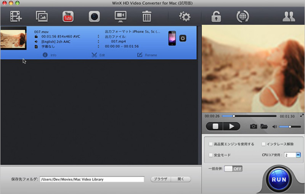Toggle the インタレース解除 checkbox
Viewport: 305px width, 194px height.
(263, 144)
